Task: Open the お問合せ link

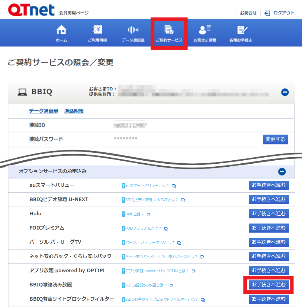Action: 248,13
